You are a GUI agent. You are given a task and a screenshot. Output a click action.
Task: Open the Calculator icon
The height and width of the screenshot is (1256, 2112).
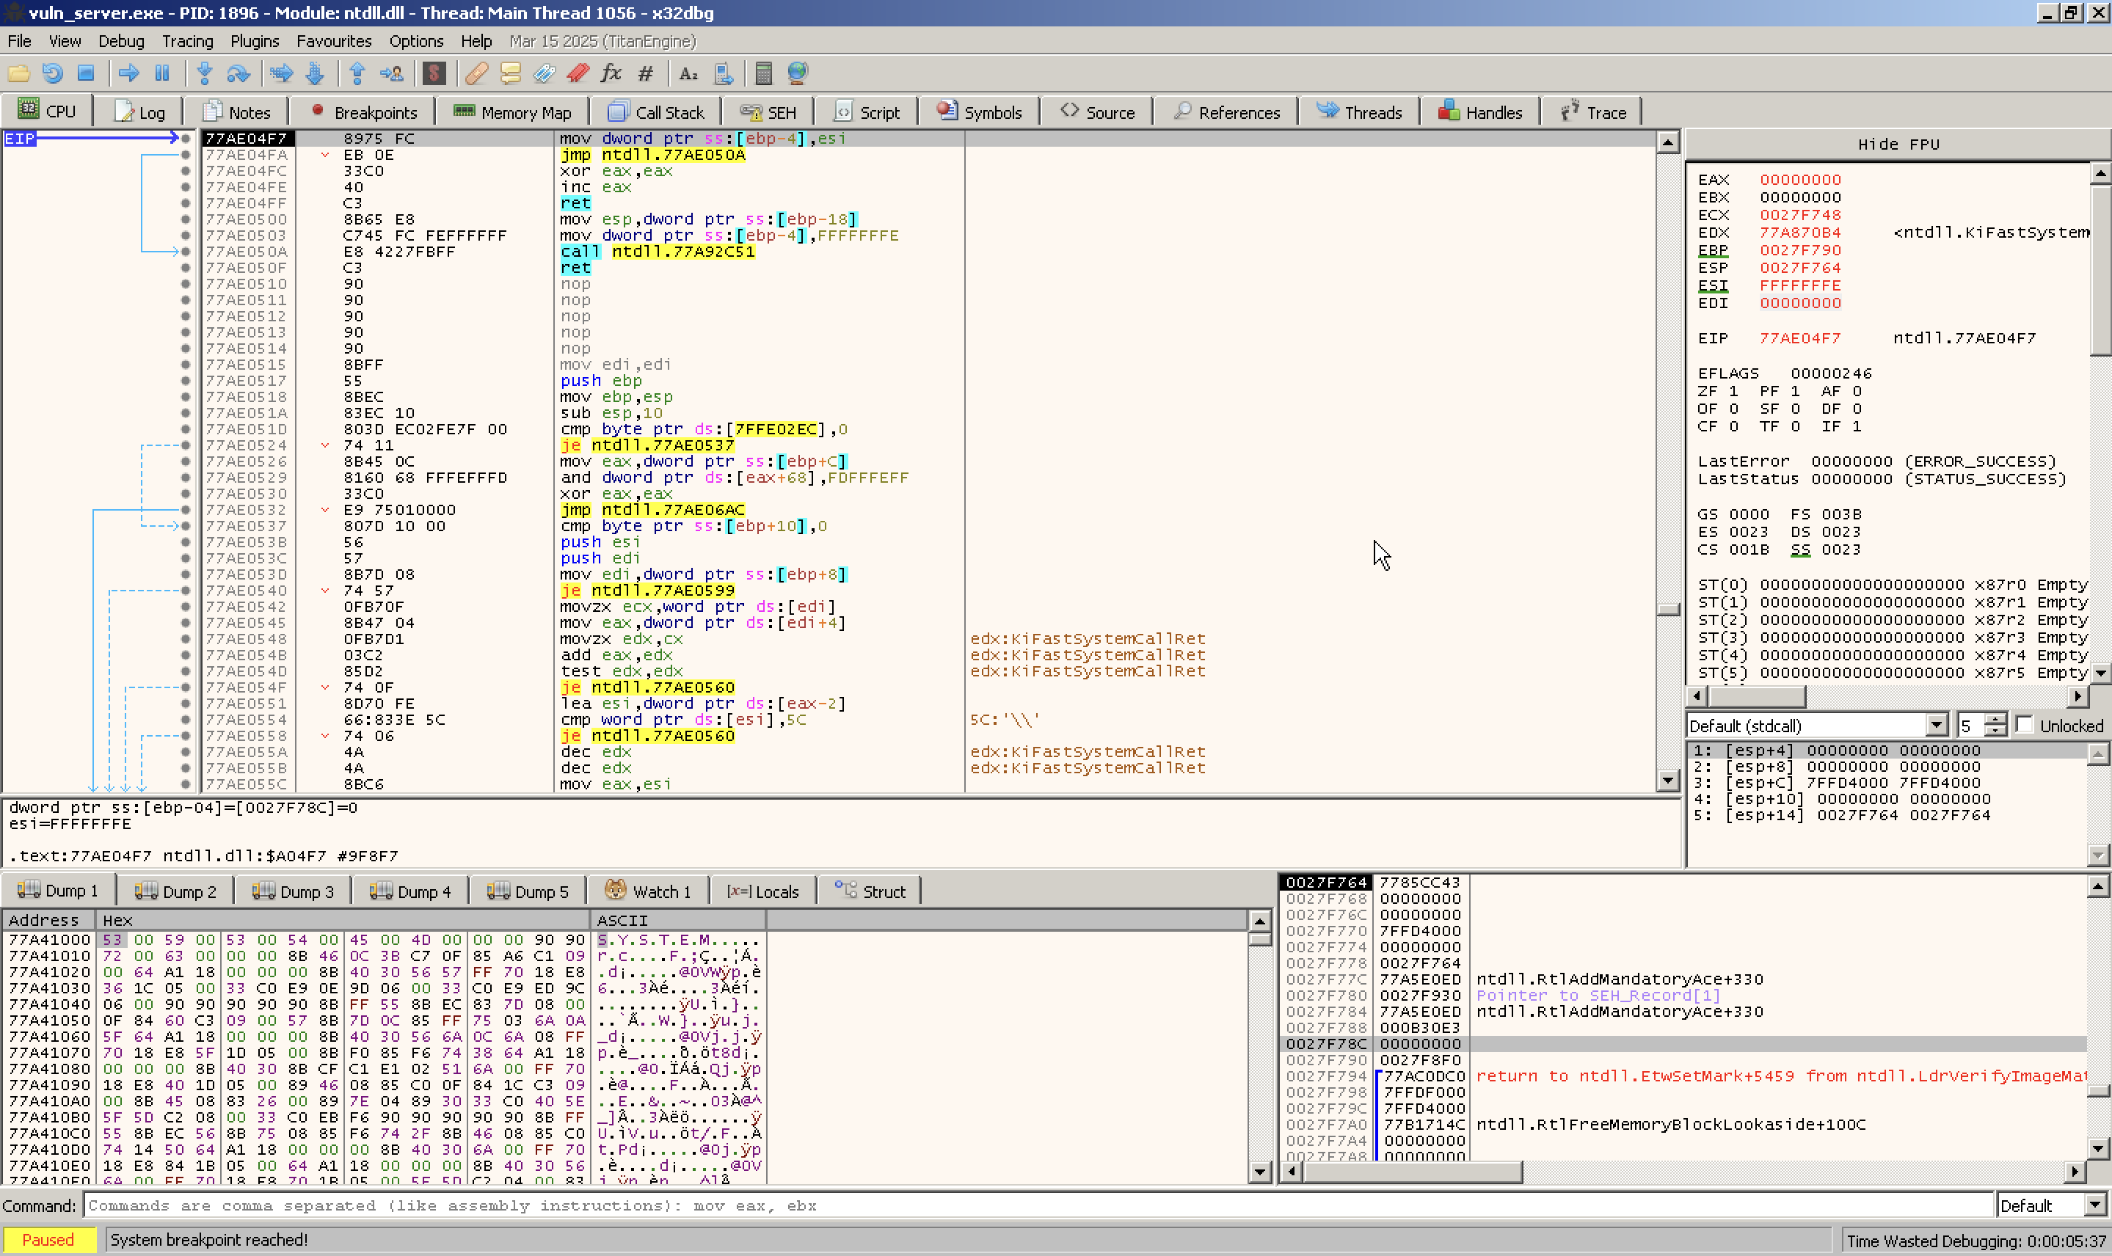(x=763, y=73)
